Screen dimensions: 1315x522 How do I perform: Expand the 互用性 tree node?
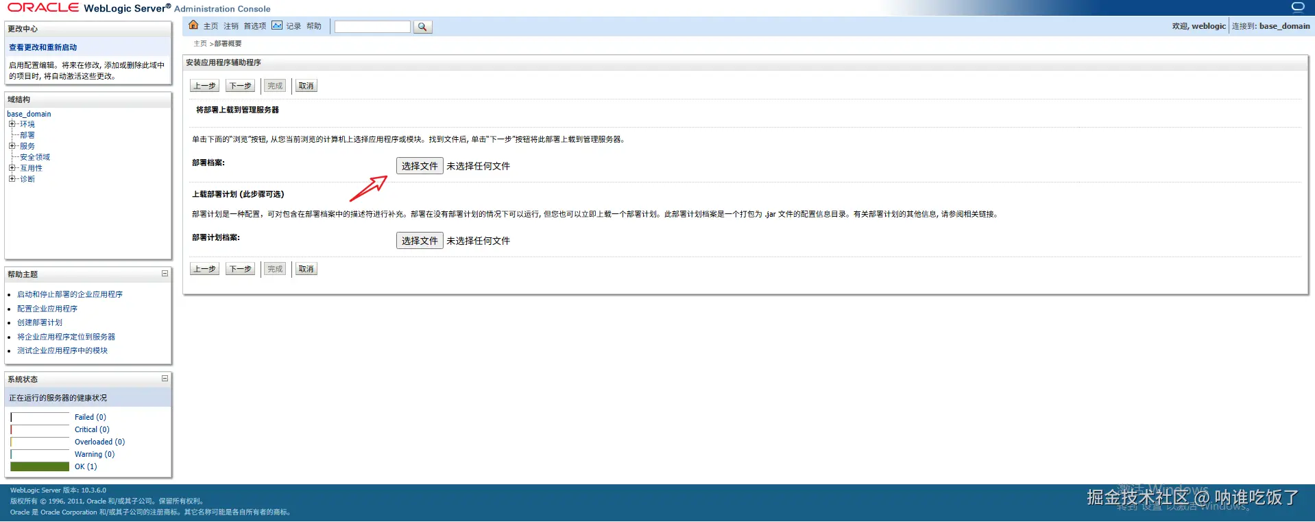pos(12,168)
